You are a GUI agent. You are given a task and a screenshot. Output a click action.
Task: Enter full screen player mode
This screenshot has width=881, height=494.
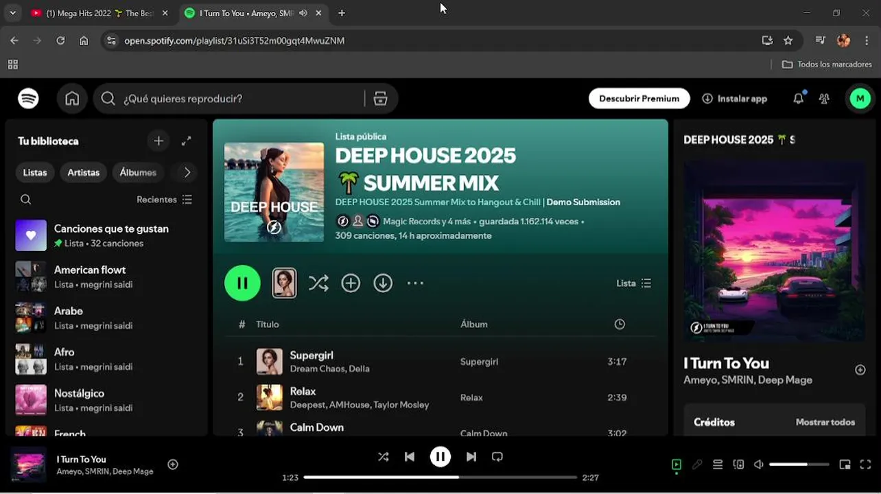click(865, 464)
